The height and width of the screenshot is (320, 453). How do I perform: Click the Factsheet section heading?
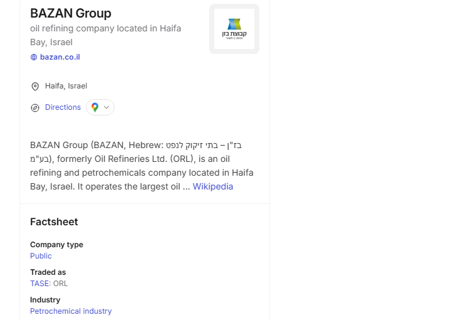(54, 221)
